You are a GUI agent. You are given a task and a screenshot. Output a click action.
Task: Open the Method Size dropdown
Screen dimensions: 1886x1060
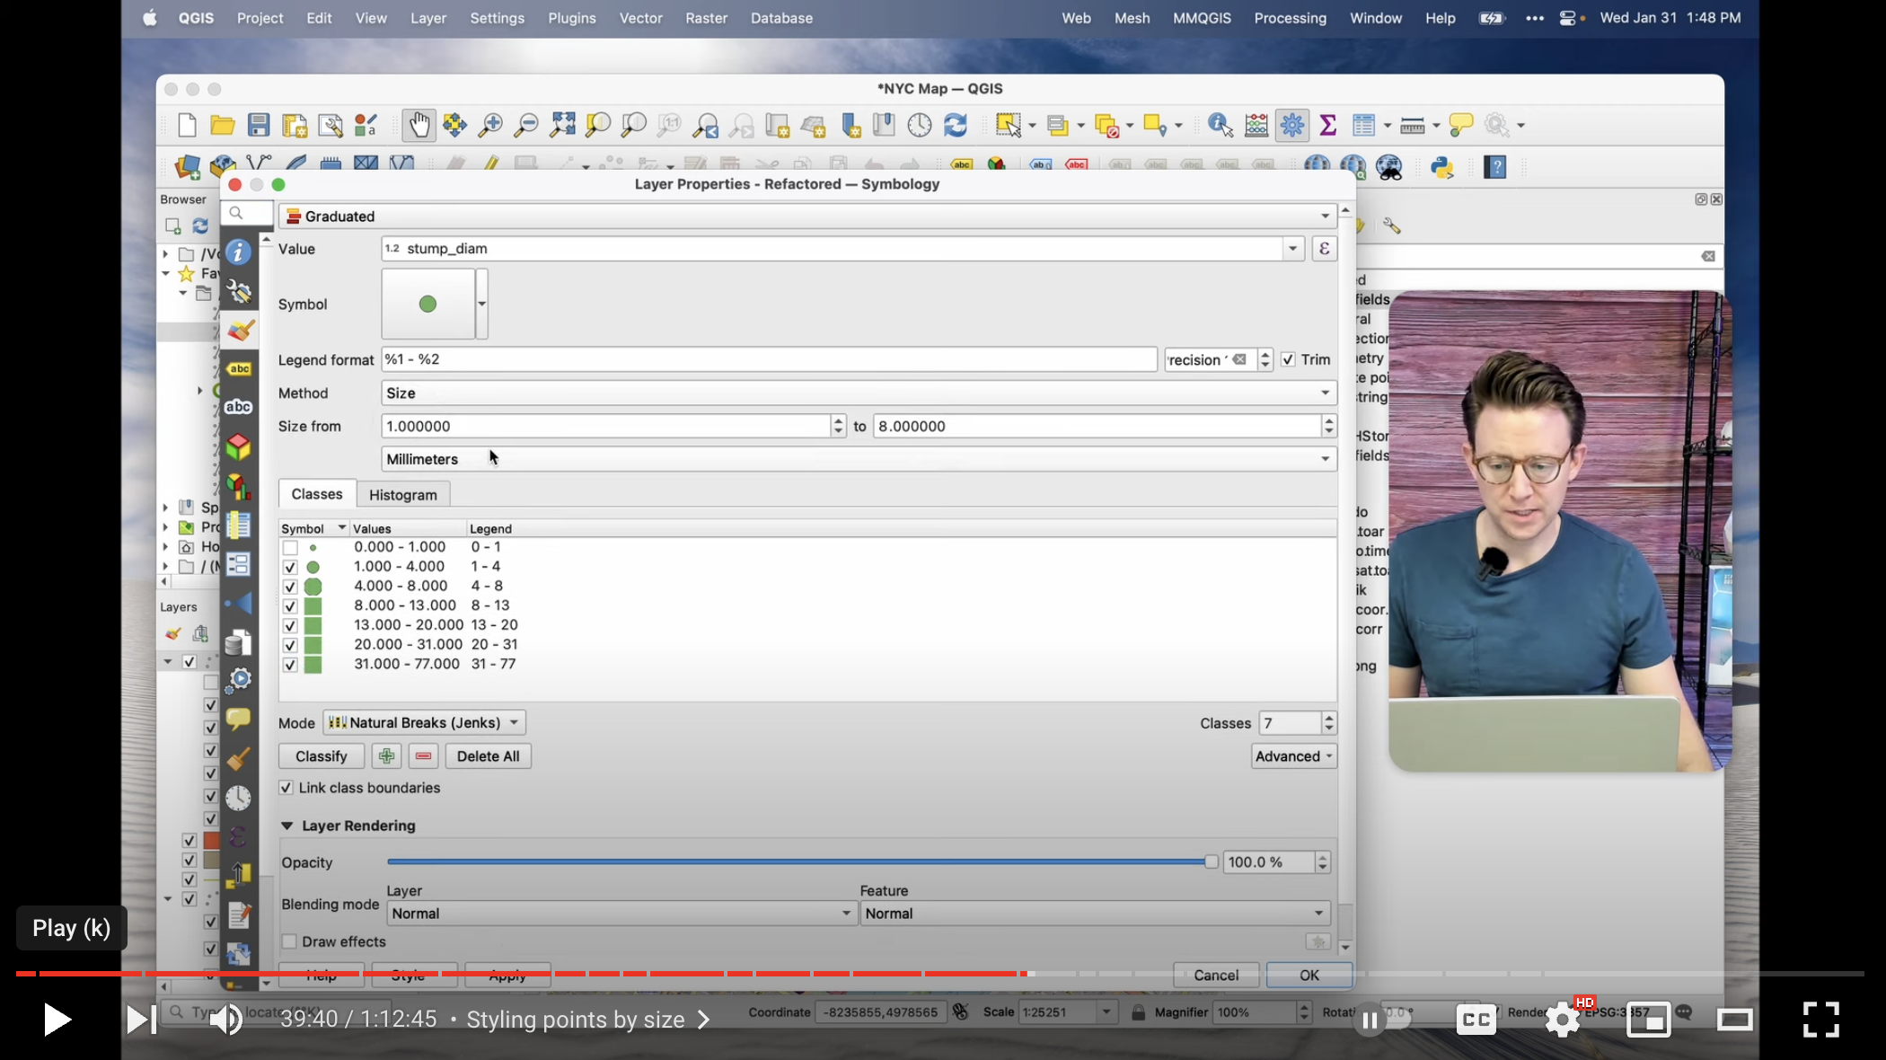859,393
